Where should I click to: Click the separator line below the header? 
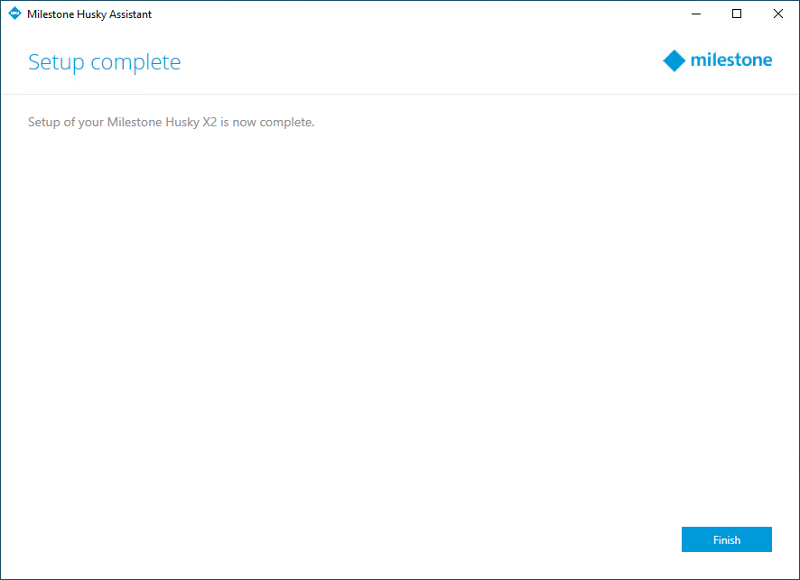tap(399, 94)
